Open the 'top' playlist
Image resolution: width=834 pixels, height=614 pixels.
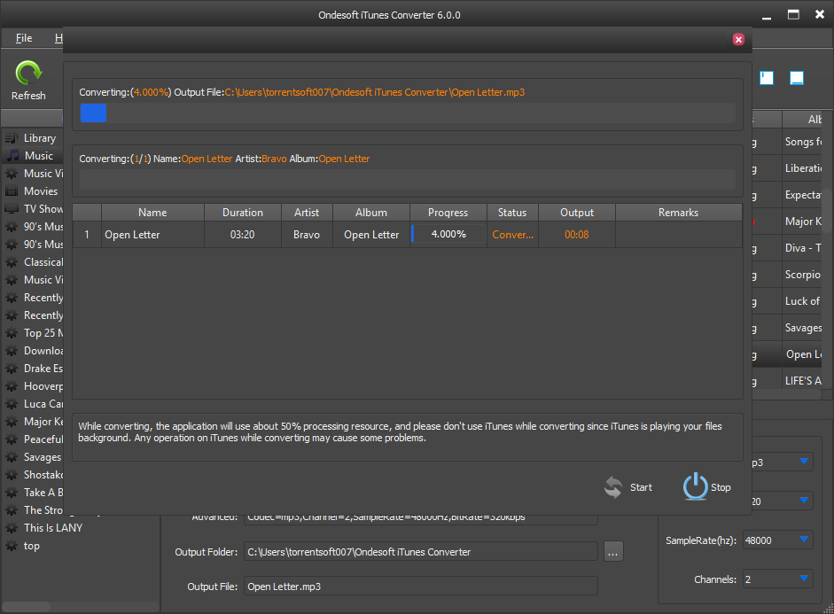(31, 546)
